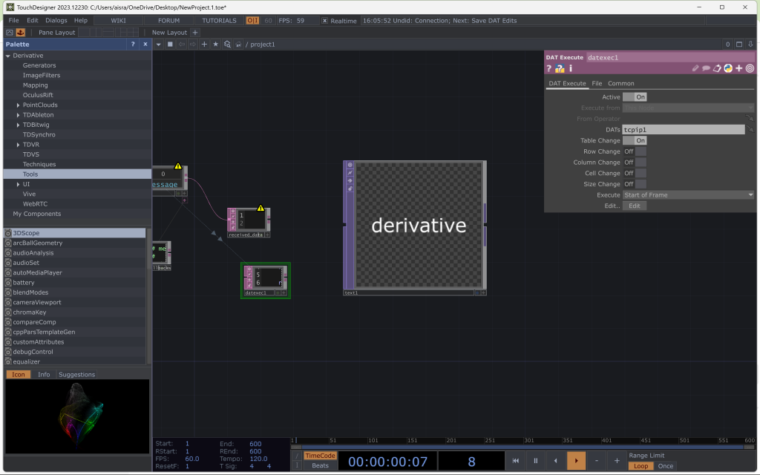The image size is (760, 475).
Task: Jump to start of timeline
Action: (516, 460)
